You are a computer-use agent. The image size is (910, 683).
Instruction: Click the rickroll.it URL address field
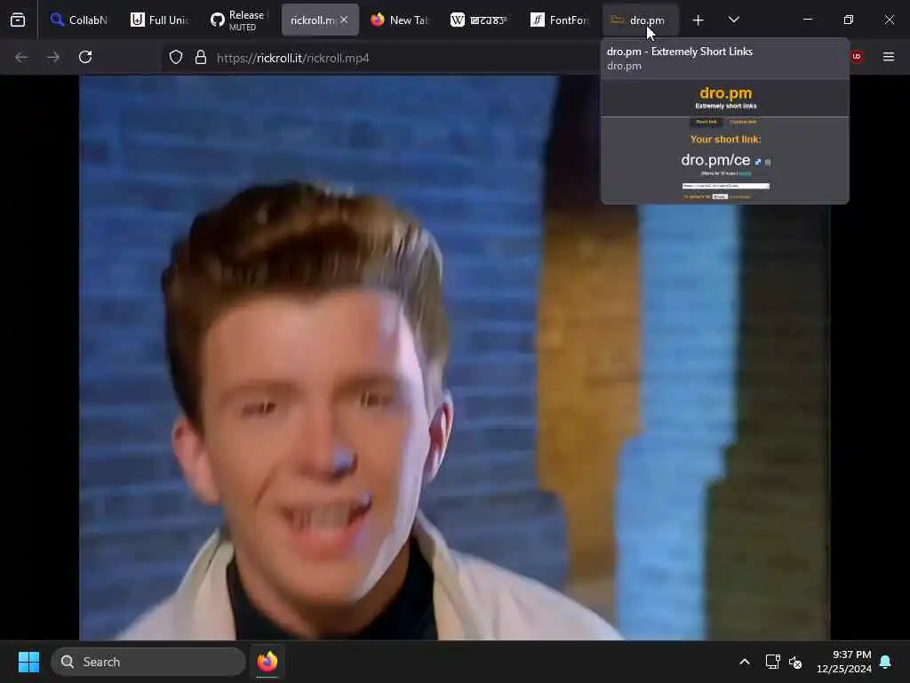(292, 58)
